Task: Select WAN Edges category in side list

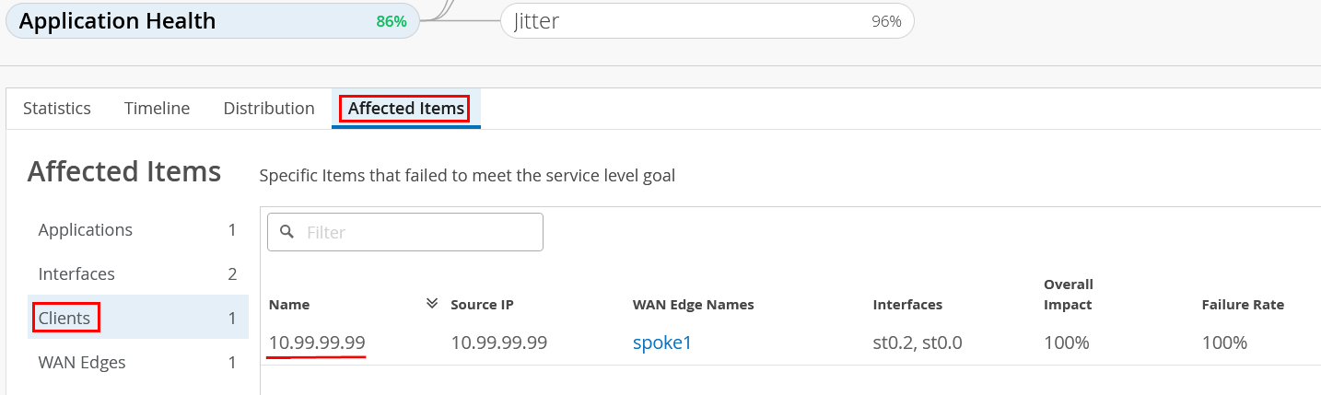Action: (x=82, y=363)
